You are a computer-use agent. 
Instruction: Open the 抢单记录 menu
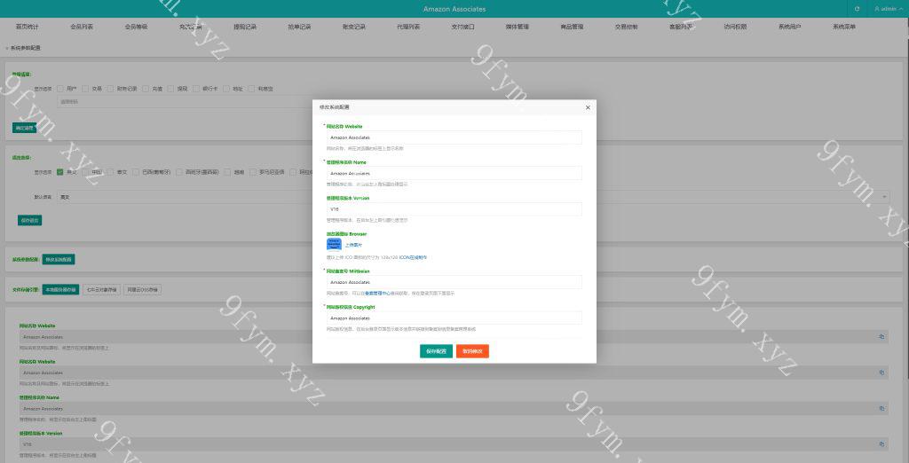[300, 27]
